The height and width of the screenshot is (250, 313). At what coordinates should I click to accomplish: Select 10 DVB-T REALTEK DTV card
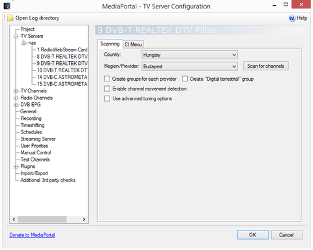pyautogui.click(x=62, y=70)
